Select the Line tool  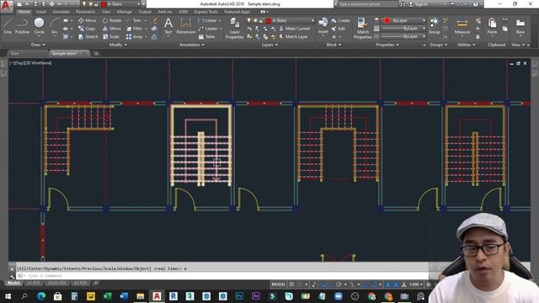click(8, 26)
